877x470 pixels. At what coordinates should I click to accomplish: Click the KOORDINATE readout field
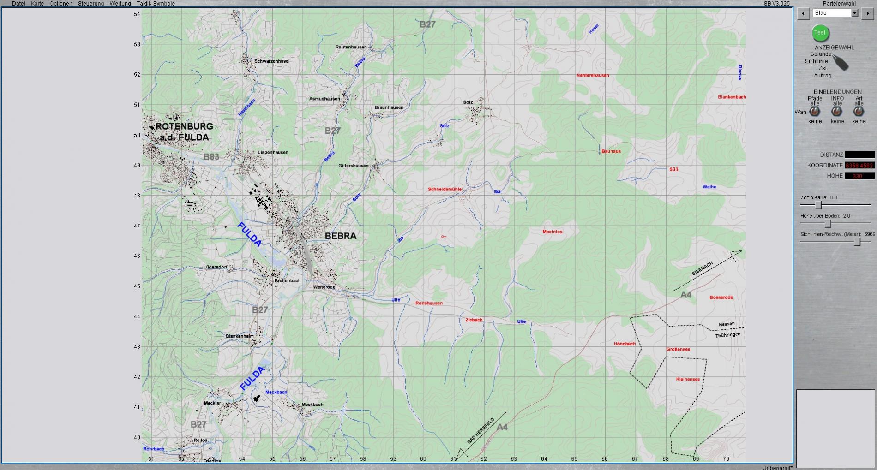click(859, 165)
